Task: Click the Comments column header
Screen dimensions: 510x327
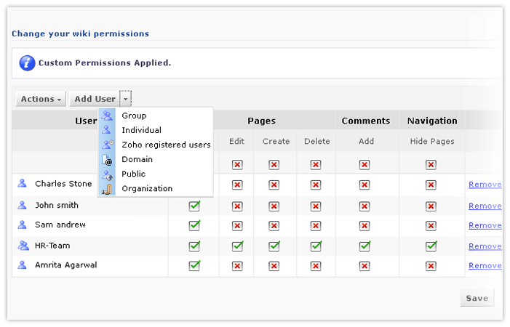Action: [366, 121]
